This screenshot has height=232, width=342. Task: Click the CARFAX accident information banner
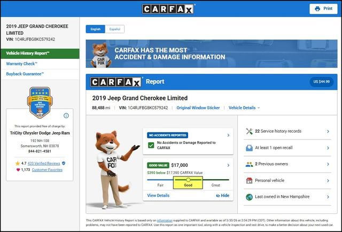212,53
